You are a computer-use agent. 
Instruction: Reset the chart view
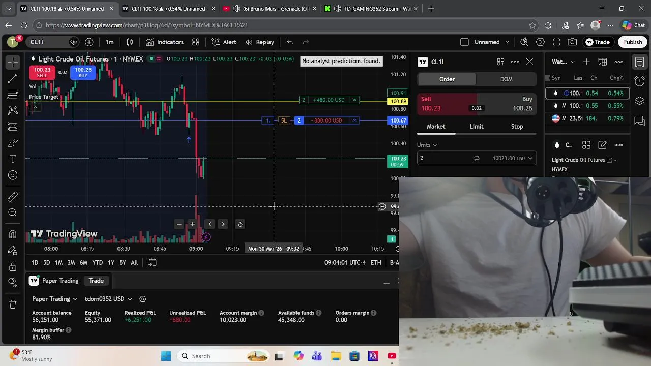click(240, 224)
